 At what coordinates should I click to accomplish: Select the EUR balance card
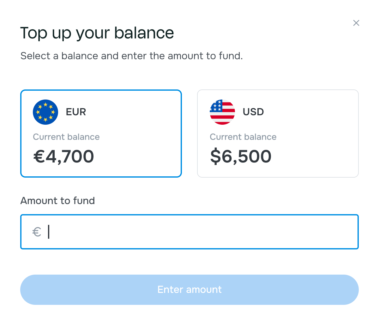tap(101, 134)
